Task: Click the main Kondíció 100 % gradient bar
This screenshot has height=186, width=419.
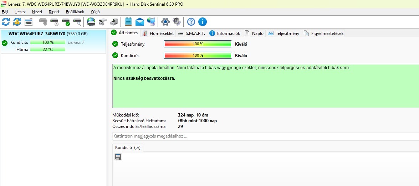Action: (198, 55)
